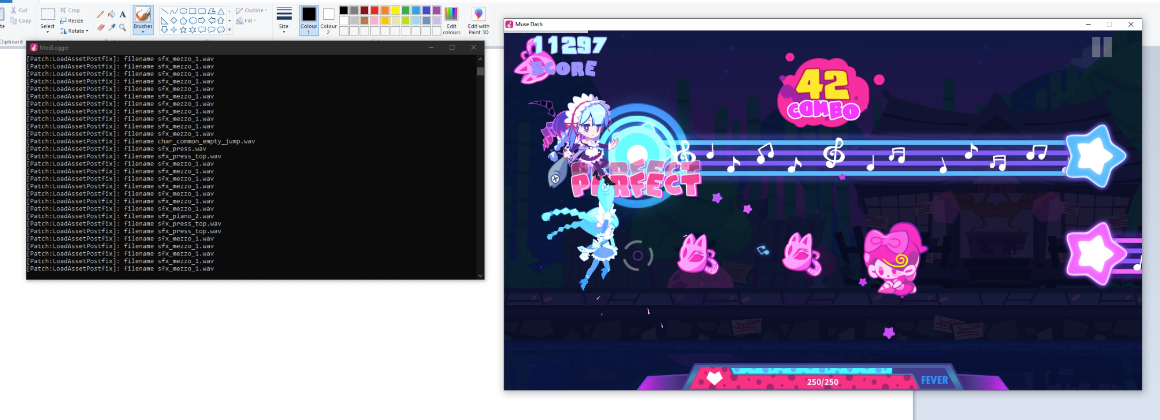Choose the Rounded rectangular callout shape
Screen dimensions: 1160x420
pyautogui.click(x=202, y=30)
